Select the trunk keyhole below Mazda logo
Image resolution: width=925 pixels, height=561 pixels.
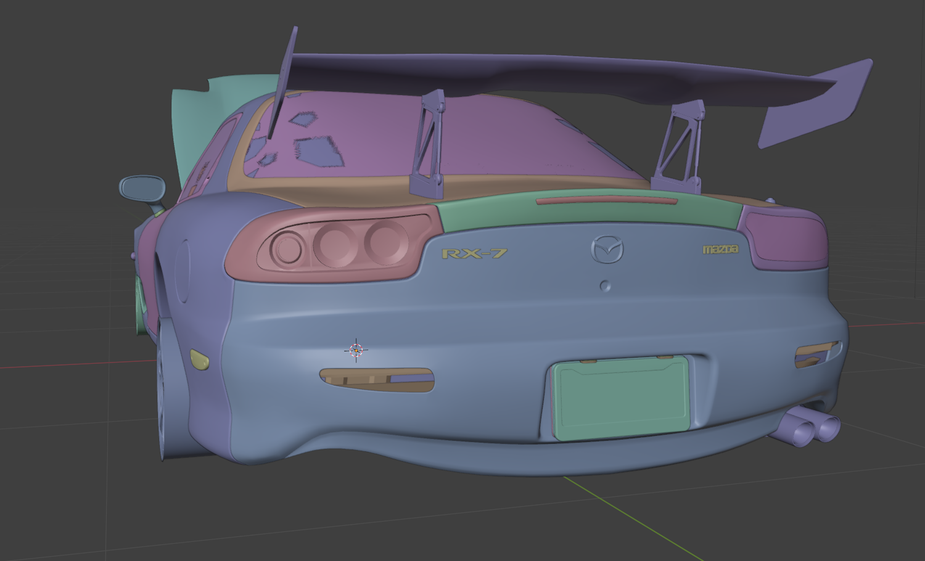tap(606, 286)
